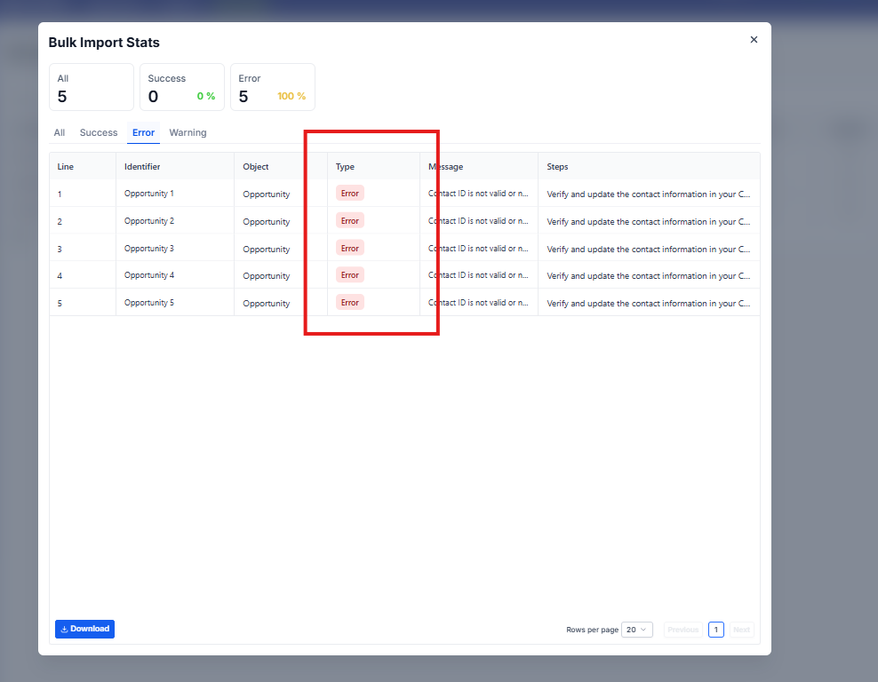Click the Error badge for Opportunity 3

[x=350, y=248]
